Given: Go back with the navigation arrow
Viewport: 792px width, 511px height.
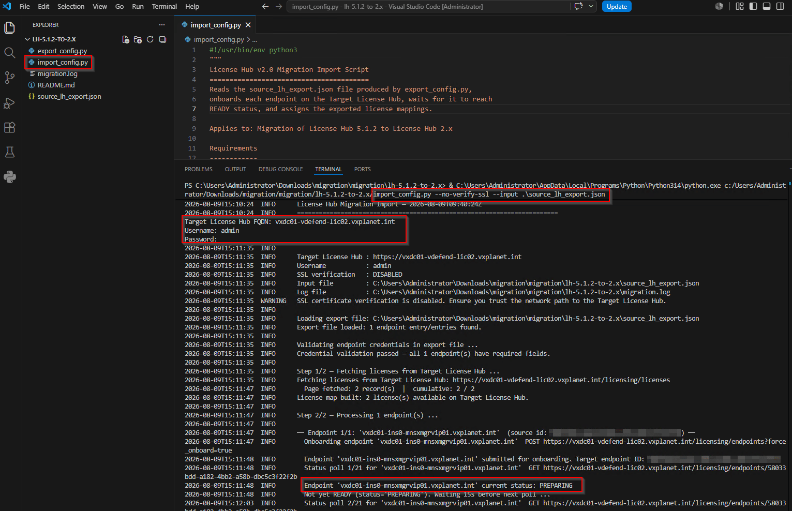Looking at the screenshot, I should coord(265,7).
